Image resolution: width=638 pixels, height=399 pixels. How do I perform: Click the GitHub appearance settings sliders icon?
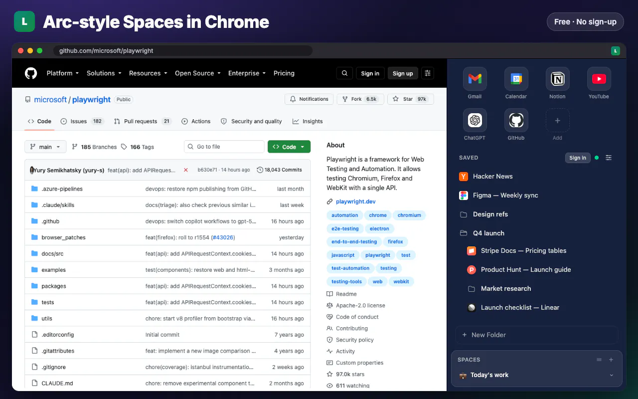click(x=428, y=73)
